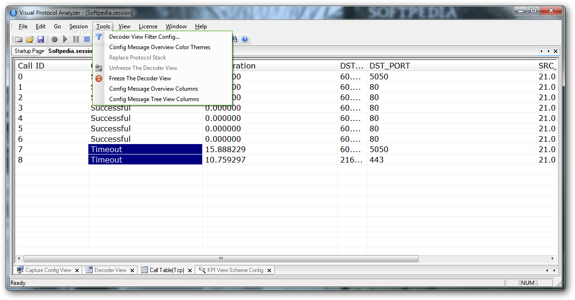Switch to the Startup Page tab
575x300 pixels.
click(x=29, y=51)
